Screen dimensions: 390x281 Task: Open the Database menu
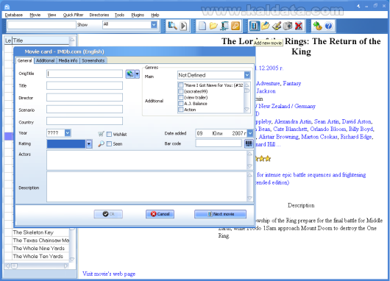coord(14,15)
